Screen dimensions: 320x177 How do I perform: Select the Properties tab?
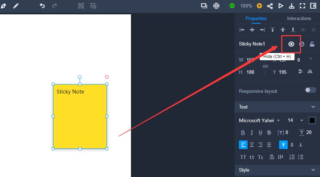(256, 18)
